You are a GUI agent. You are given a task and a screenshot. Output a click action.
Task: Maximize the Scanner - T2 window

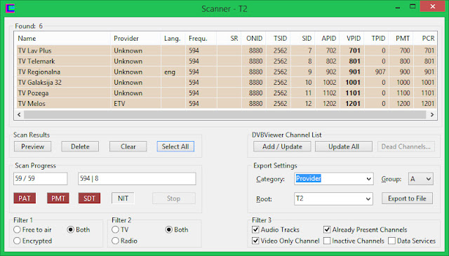click(x=413, y=7)
